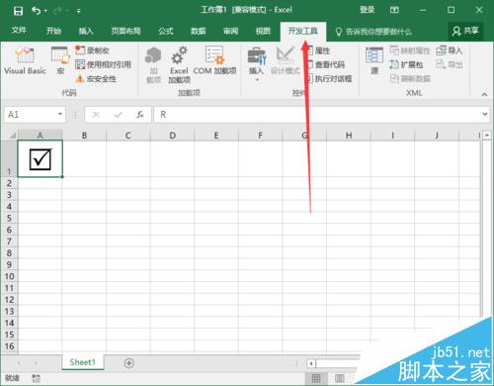Open the Macros (宏) dialog
The image size is (494, 386).
tap(60, 60)
